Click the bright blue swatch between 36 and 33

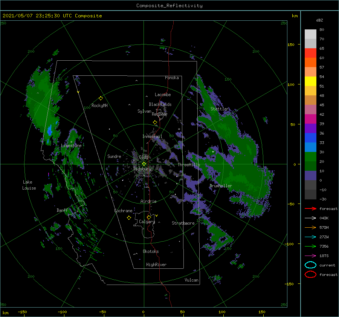[310, 138]
